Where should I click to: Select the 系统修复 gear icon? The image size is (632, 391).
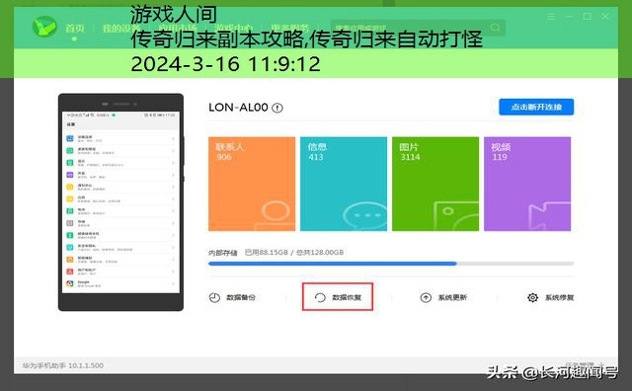point(533,297)
